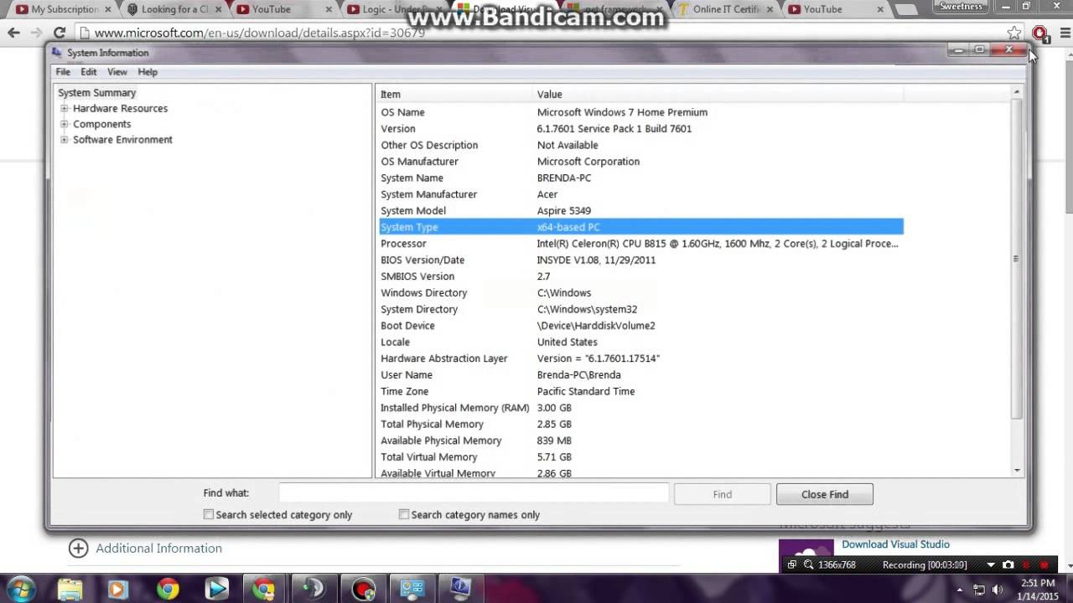This screenshot has height=603, width=1073.
Task: Click the Find button
Action: [723, 494]
